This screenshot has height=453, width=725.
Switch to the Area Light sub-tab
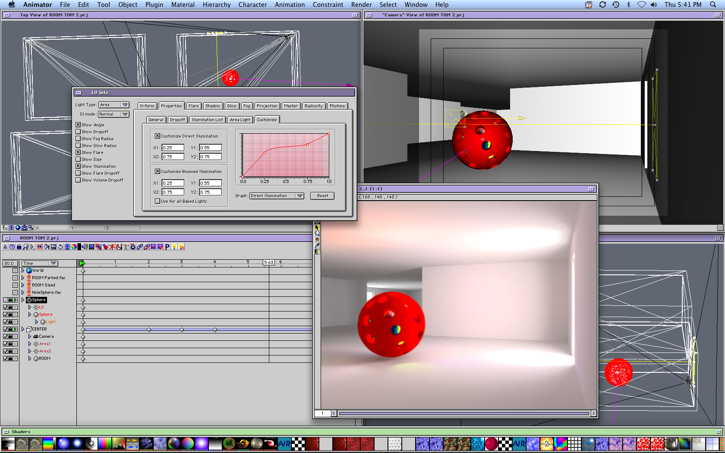point(240,120)
